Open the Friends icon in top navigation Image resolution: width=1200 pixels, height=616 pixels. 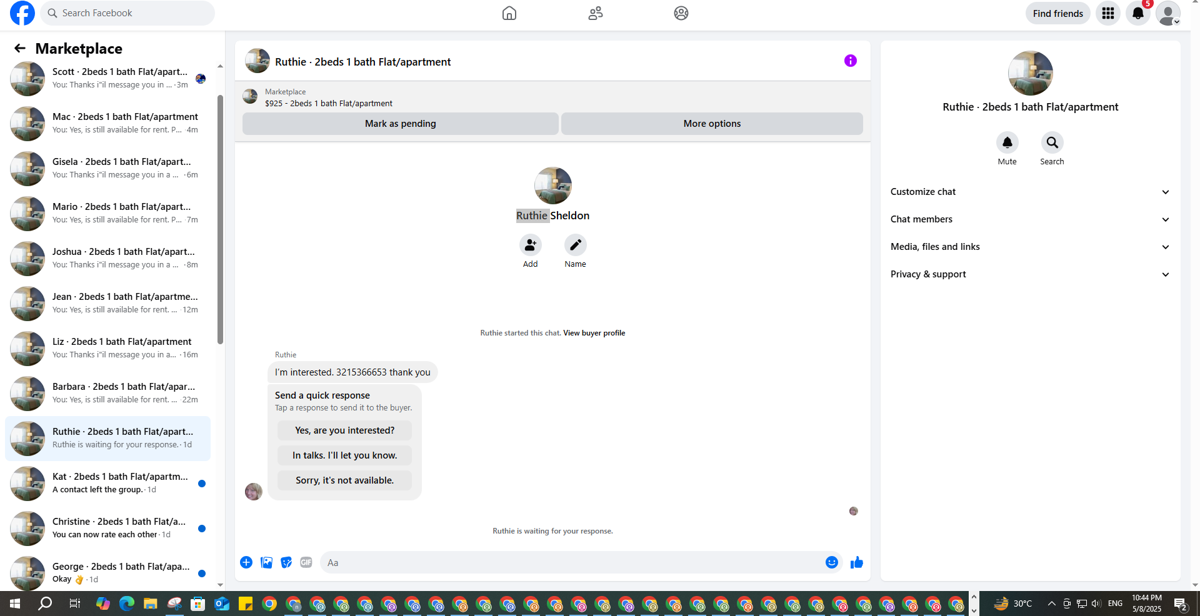[596, 13]
